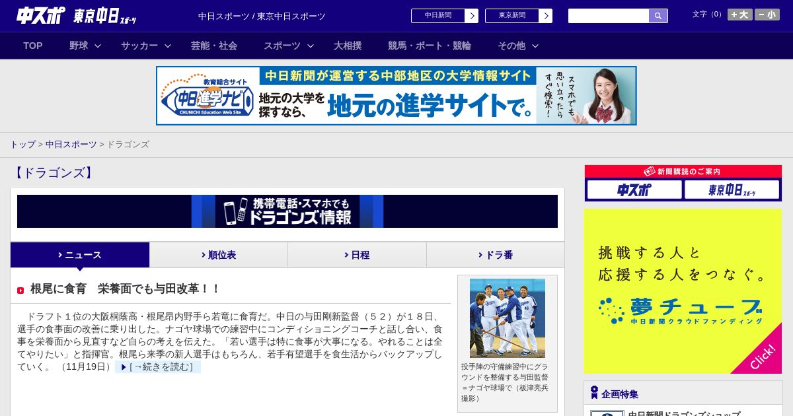Open その他 navigation menu
Screen dimensions: 793x416
click(x=511, y=46)
